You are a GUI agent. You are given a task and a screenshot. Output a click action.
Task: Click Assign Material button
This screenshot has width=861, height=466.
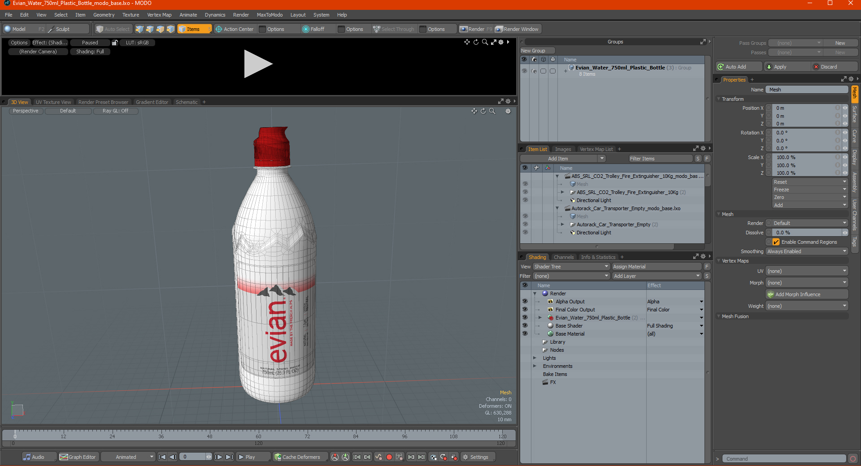tap(657, 267)
